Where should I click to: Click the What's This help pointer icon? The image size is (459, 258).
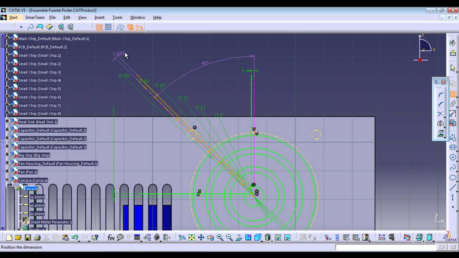[x=95, y=237]
